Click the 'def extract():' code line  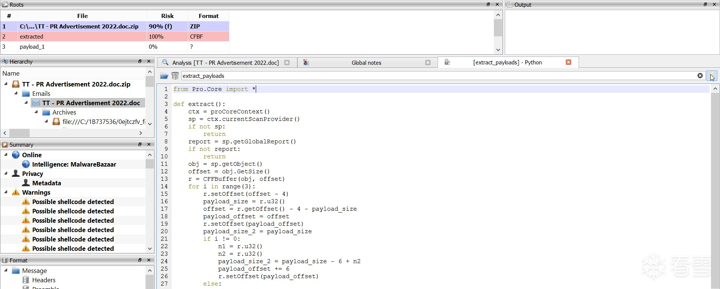199,104
